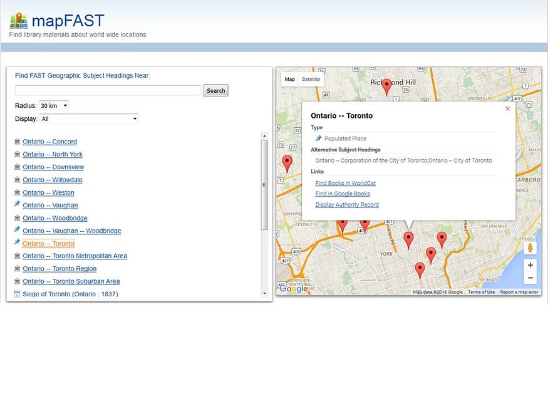The image size is (548, 411).
Task: Click the location search input field
Action: (108, 90)
